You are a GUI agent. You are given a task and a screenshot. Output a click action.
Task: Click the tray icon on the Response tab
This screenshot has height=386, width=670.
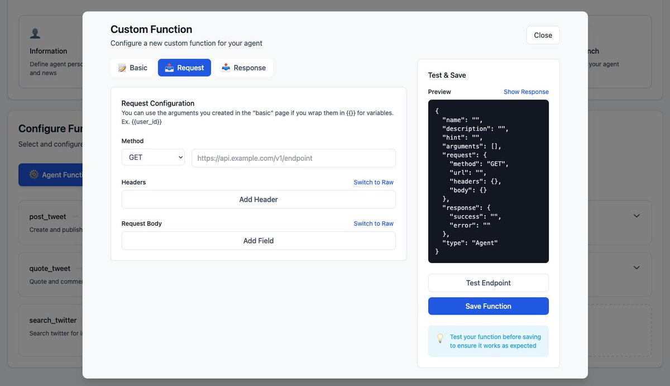(225, 67)
